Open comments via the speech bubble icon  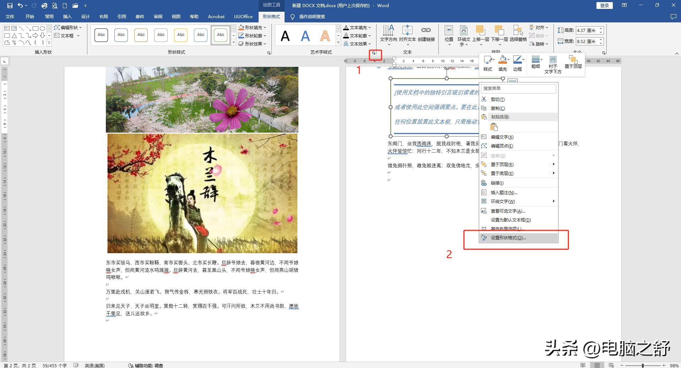(x=673, y=17)
